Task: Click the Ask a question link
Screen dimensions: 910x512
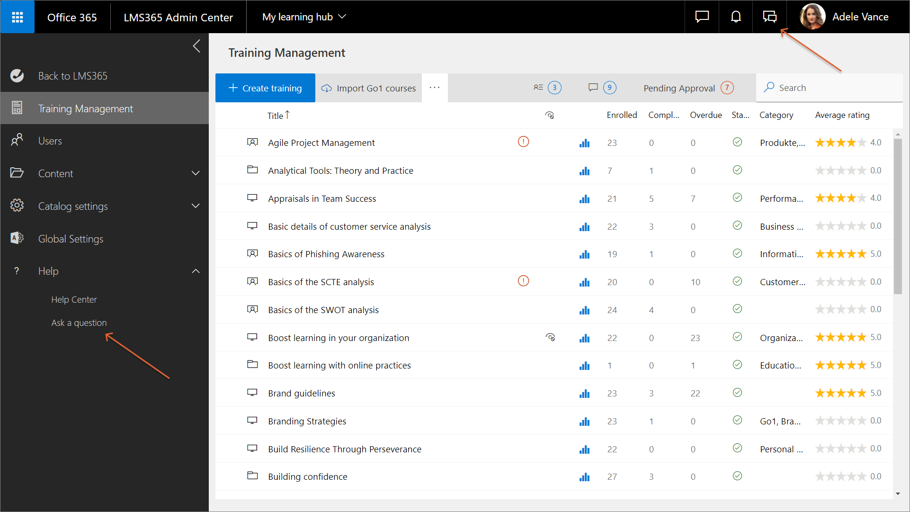Action: point(79,323)
